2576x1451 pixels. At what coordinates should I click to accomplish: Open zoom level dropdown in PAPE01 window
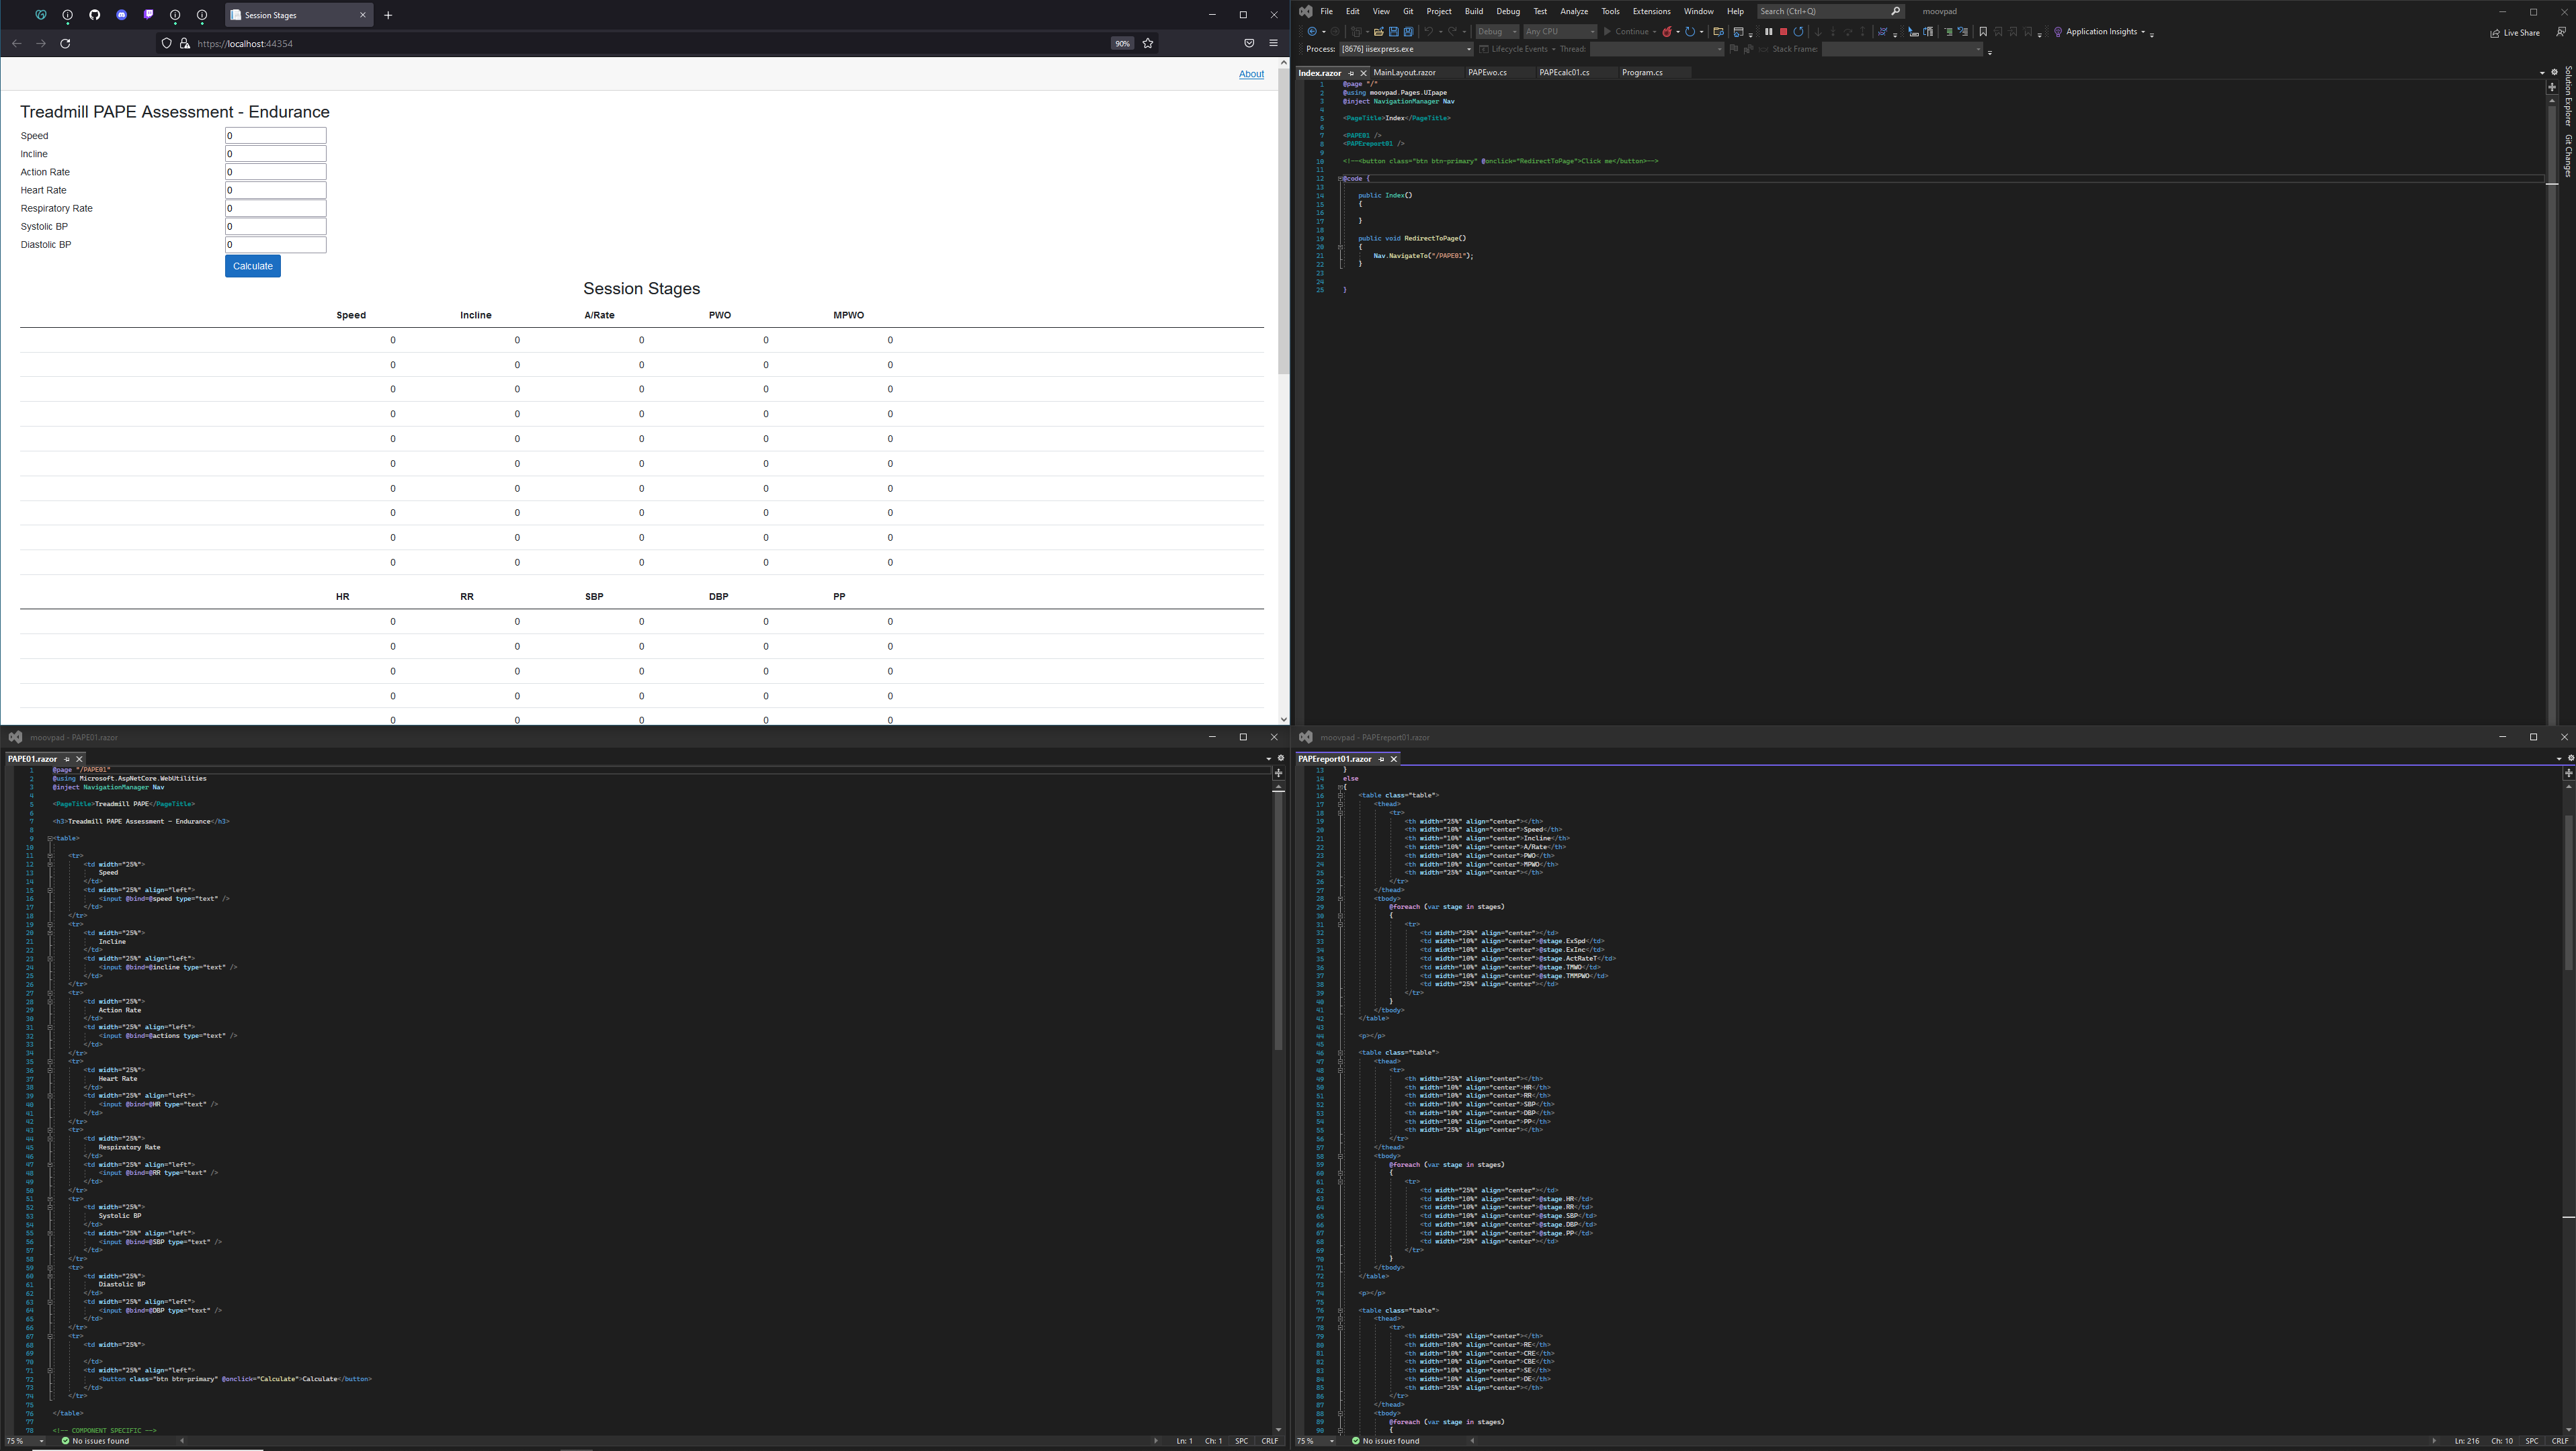pos(41,1441)
